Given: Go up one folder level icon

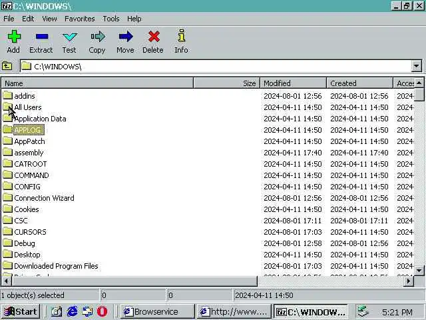Looking at the screenshot, I should click(x=7, y=66).
